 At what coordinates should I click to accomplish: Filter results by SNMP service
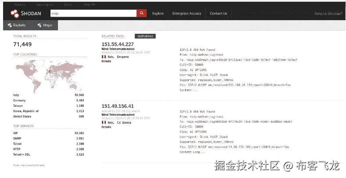17,139
